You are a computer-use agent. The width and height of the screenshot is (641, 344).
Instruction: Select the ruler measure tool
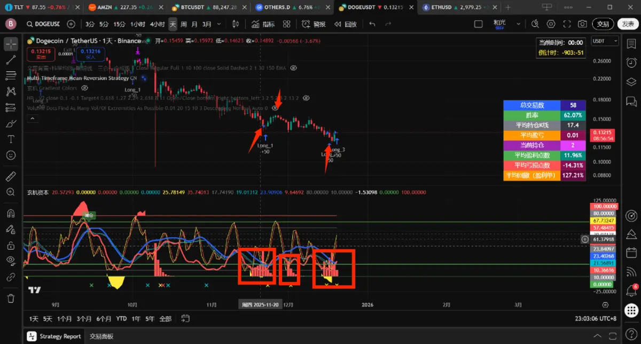[11, 176]
